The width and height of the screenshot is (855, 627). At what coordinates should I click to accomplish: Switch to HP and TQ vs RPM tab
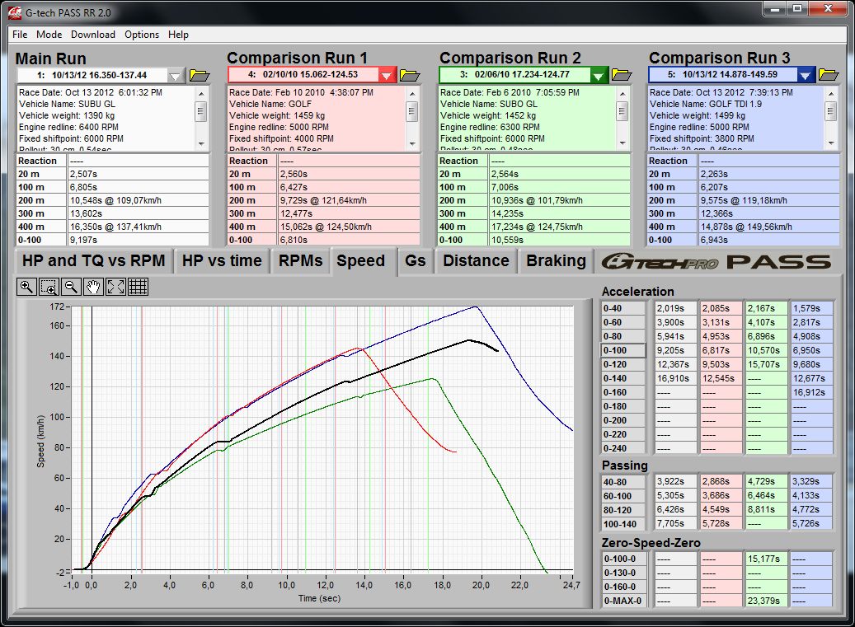coord(94,261)
